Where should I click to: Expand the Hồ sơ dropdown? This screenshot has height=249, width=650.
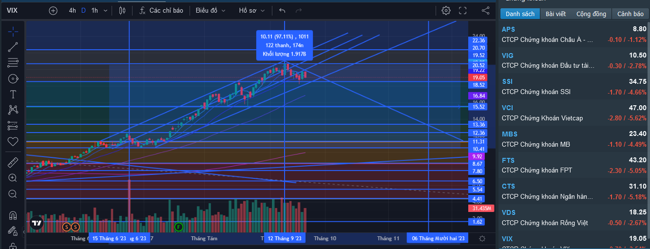click(x=252, y=10)
